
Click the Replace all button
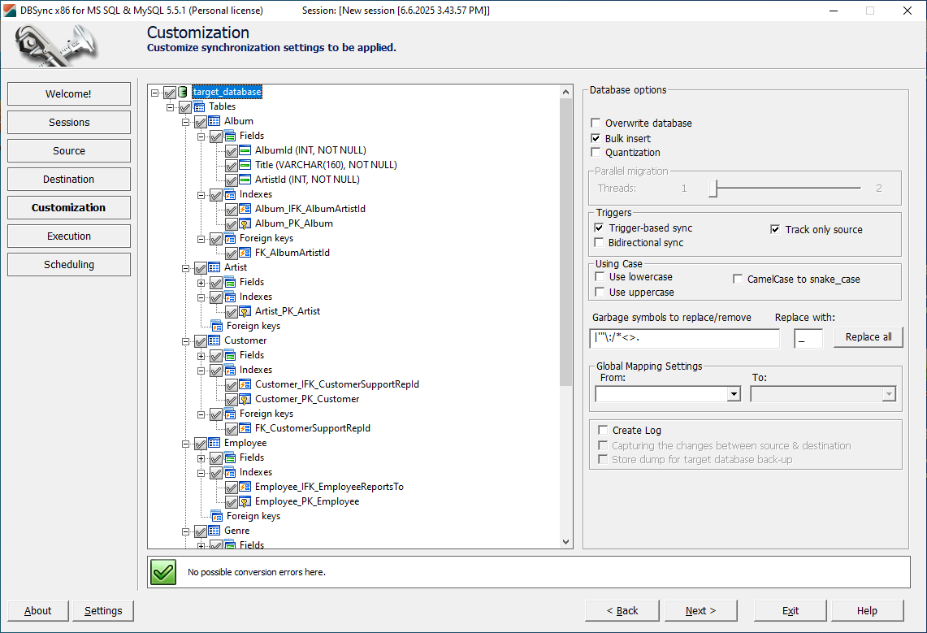(868, 336)
